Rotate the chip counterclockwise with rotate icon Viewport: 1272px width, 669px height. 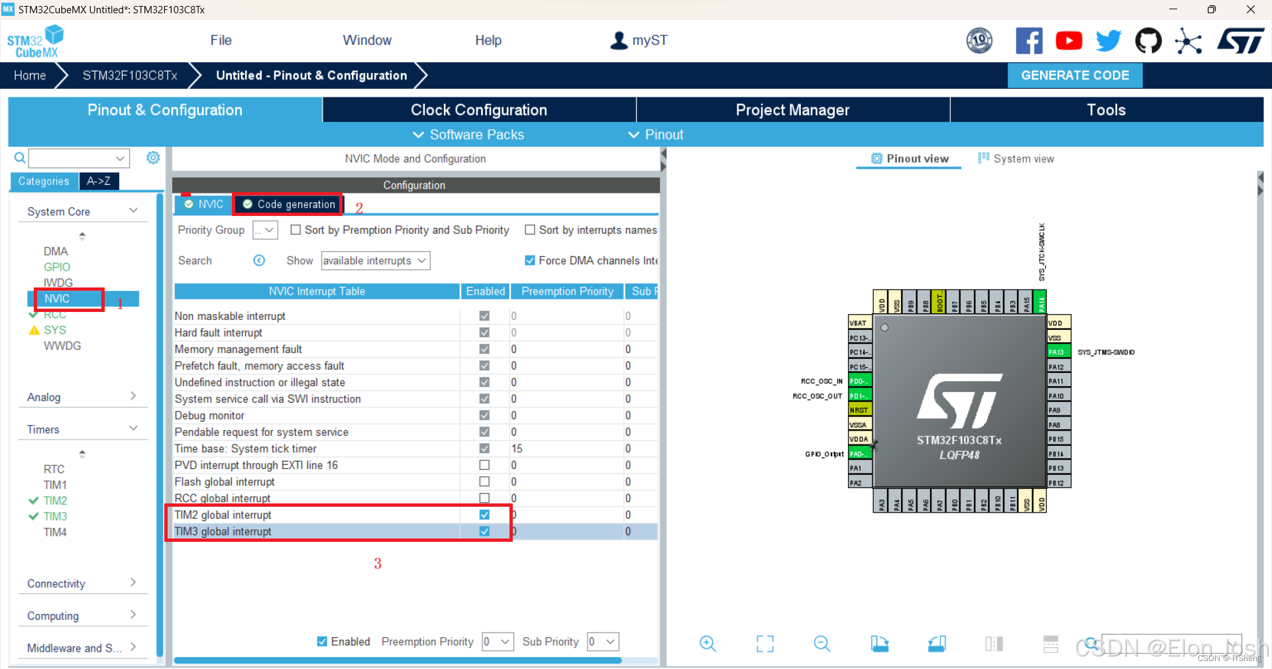click(936, 643)
